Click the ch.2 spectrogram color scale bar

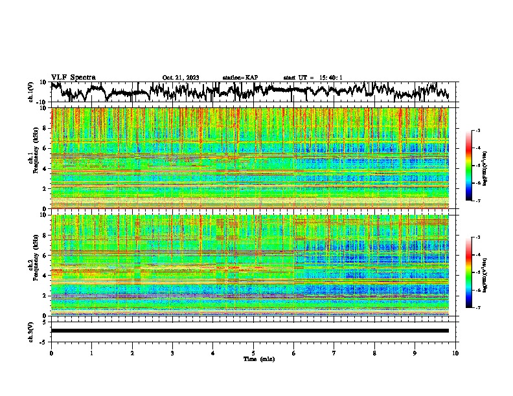tap(468, 272)
